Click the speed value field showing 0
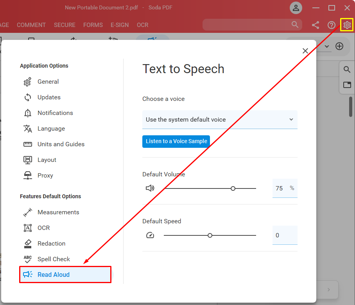This screenshot has width=355, height=305. tap(285, 235)
